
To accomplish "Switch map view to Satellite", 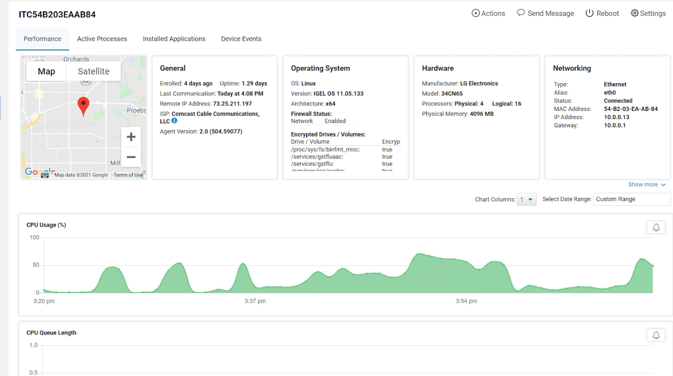I will 94,71.
